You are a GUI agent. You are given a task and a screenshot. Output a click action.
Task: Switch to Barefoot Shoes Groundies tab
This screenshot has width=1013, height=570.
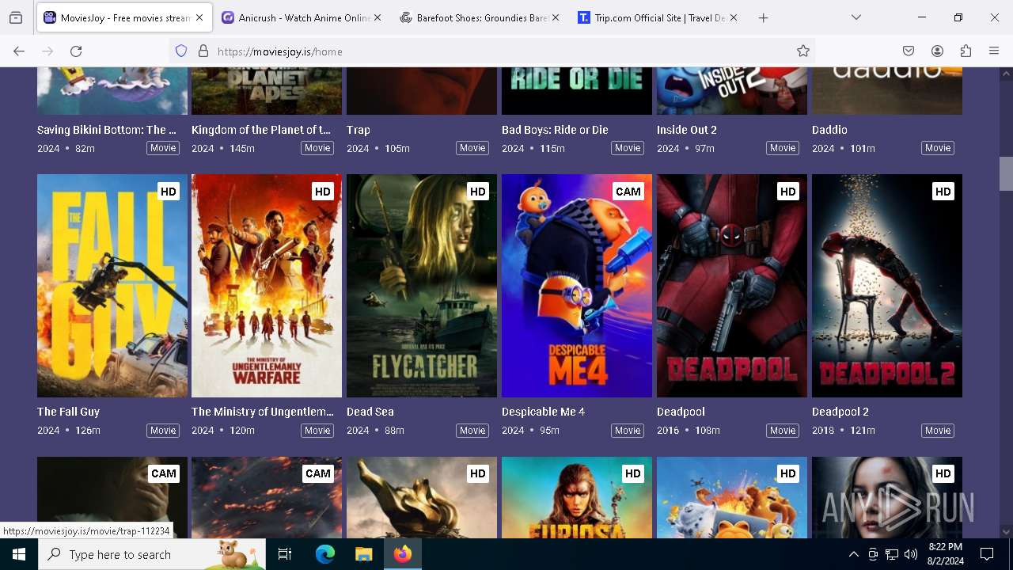click(479, 17)
